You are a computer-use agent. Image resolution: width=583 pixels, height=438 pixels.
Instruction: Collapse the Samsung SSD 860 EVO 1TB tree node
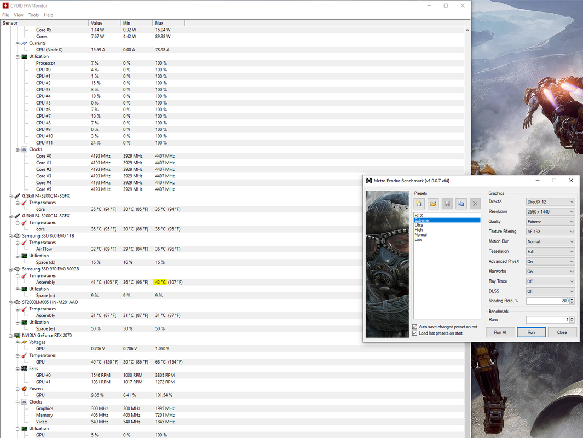pos(10,236)
